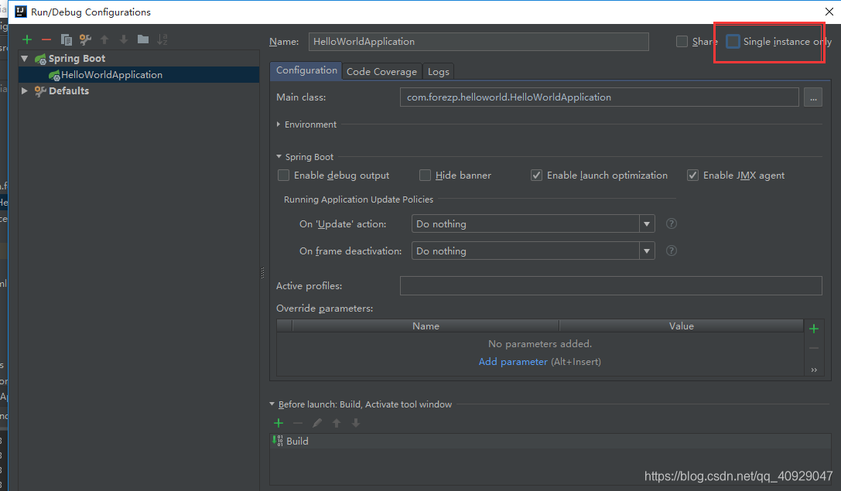
Task: Collapse the Spring Boot settings section
Action: [279, 156]
